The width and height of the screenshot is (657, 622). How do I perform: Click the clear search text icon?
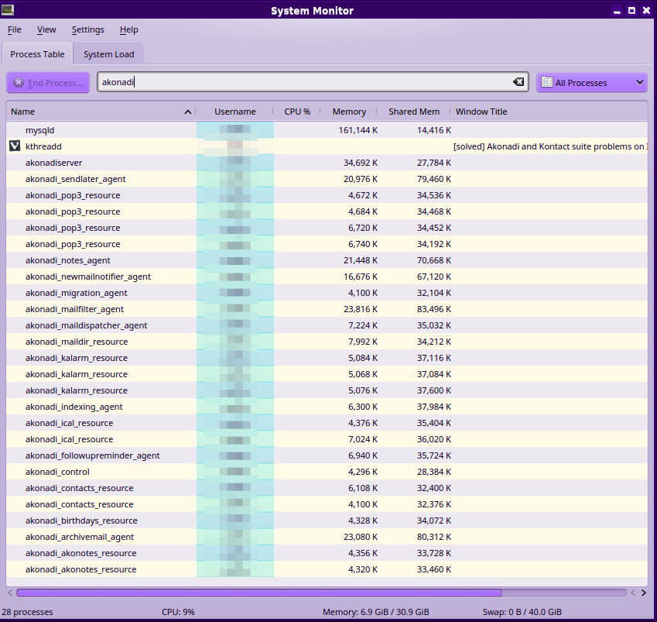tap(518, 83)
